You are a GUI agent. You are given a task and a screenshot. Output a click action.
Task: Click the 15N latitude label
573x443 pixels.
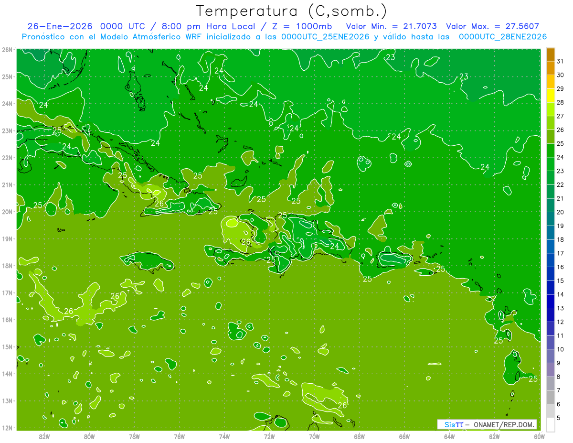point(7,346)
